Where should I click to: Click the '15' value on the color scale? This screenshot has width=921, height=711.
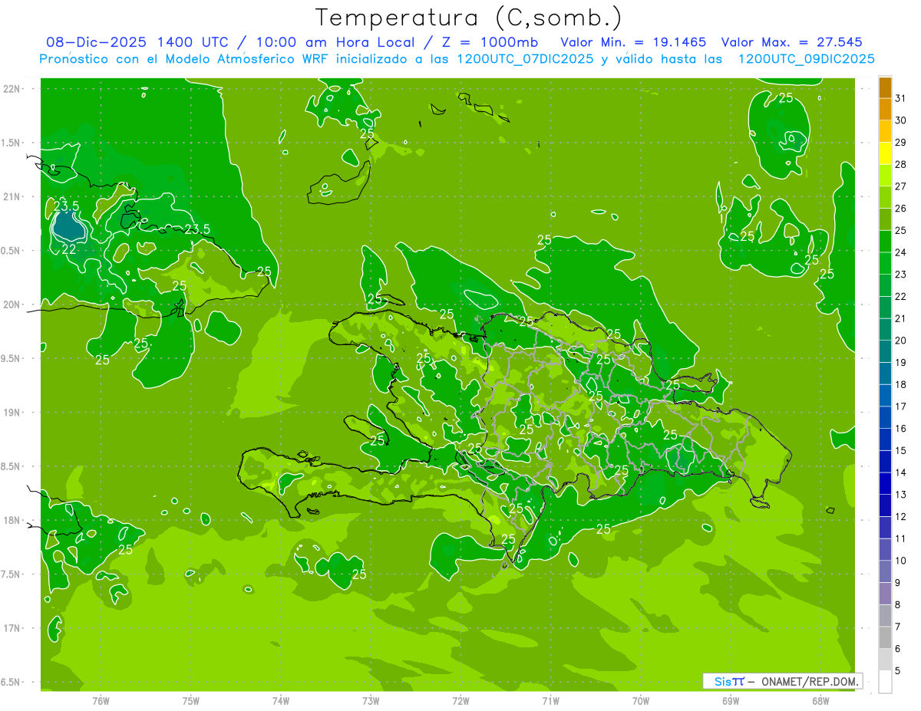point(900,451)
